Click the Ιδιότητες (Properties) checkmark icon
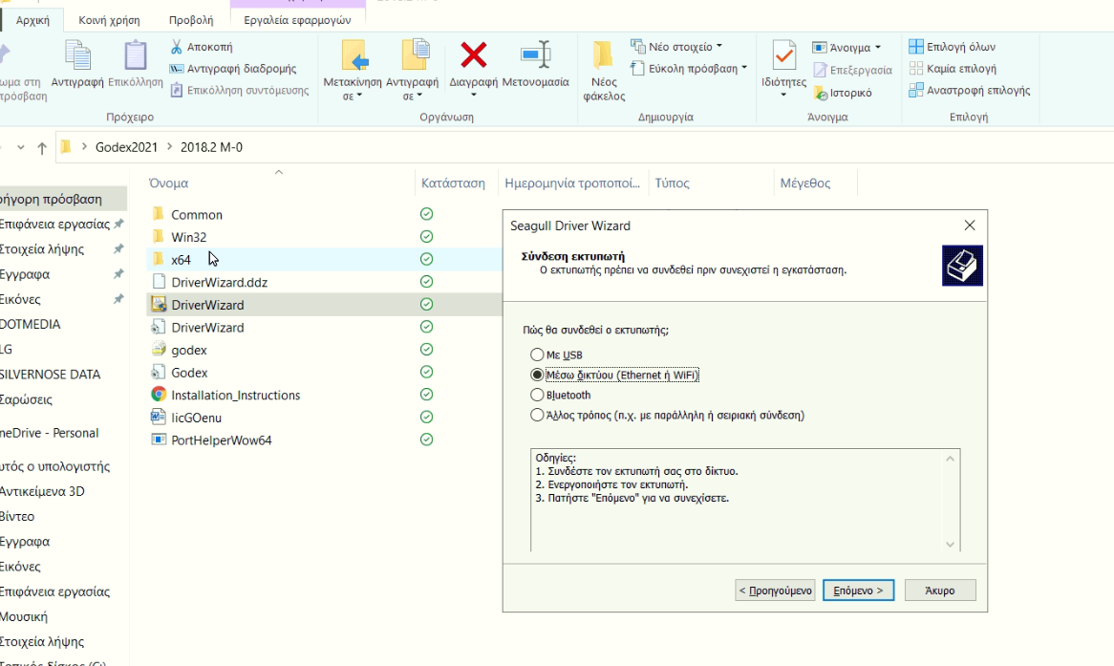This screenshot has height=666, width=1114. (x=783, y=55)
